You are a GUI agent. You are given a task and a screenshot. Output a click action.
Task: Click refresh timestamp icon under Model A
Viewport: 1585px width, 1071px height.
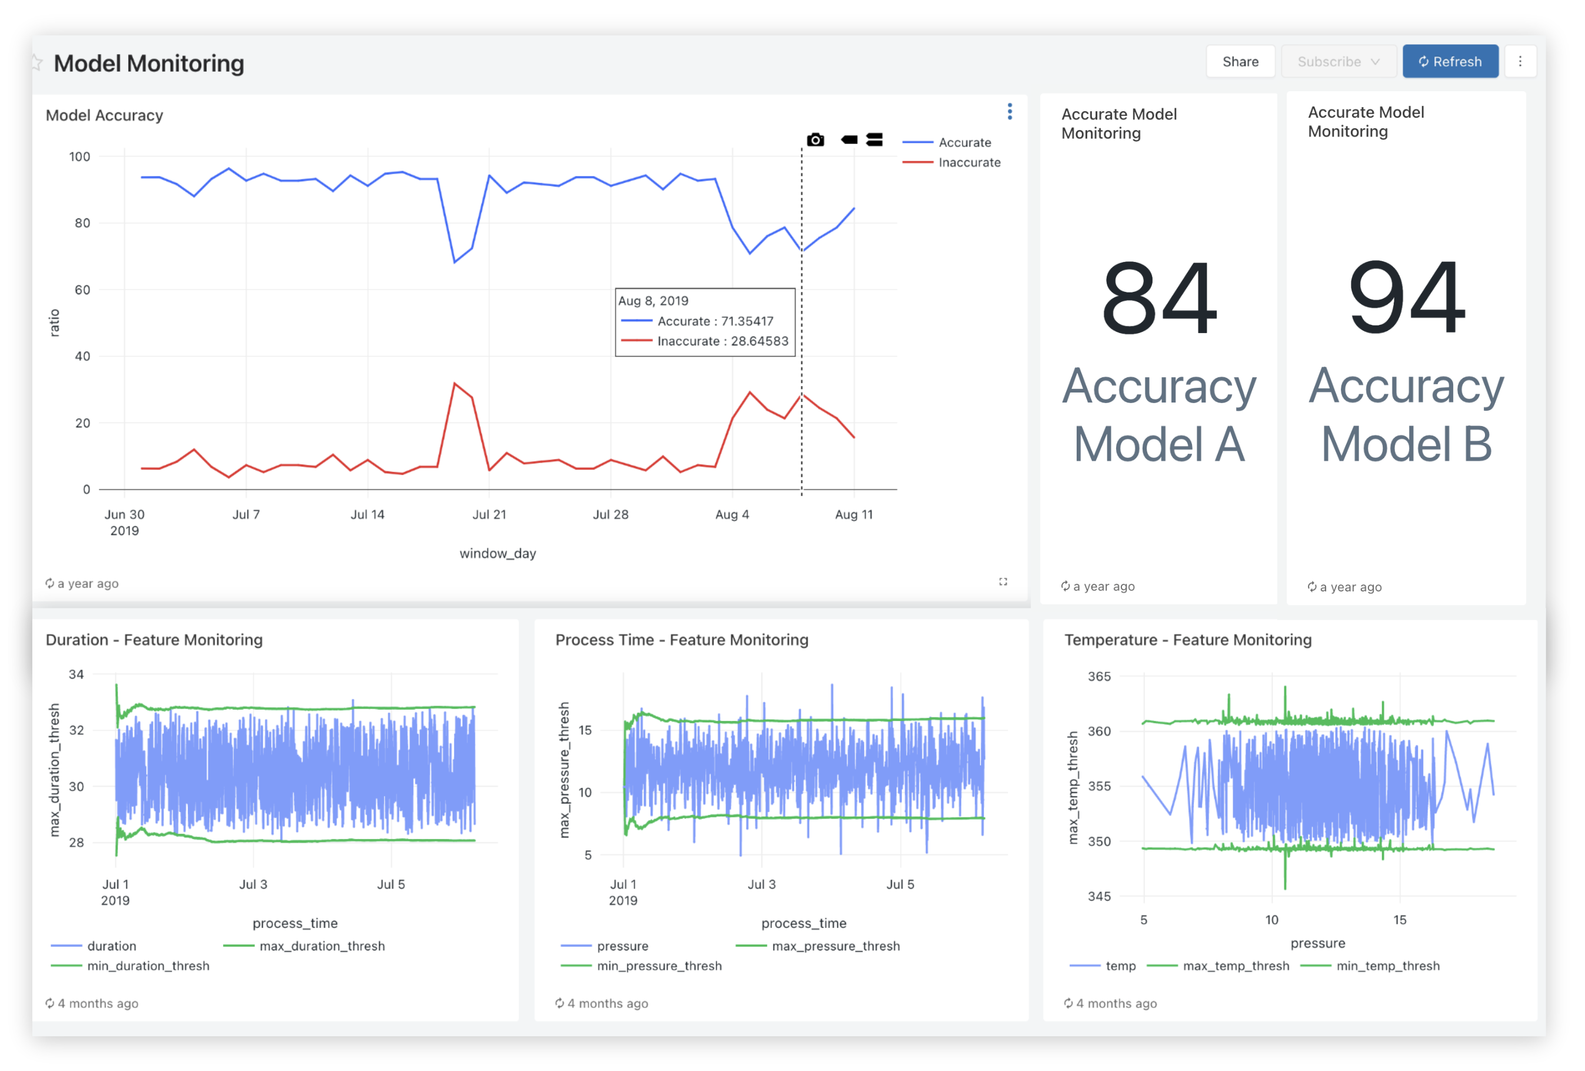1065,586
